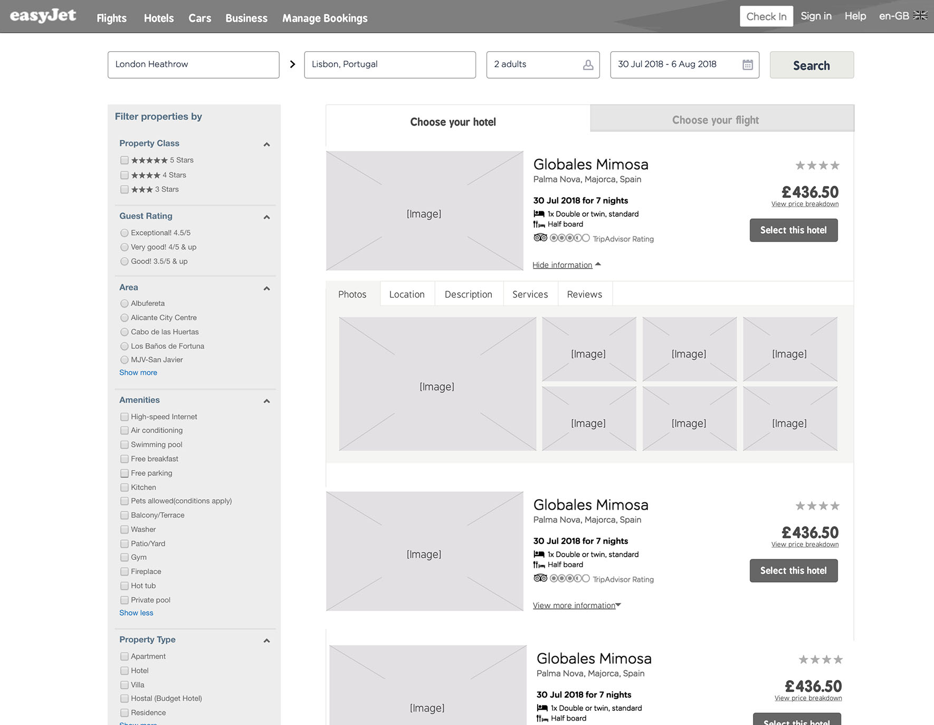Click the arrow icon between origin and destination

click(x=292, y=64)
